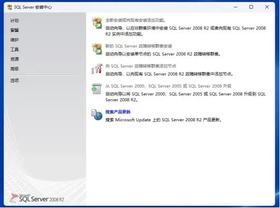Close the SQL Server 安装中心 window

pyautogui.click(x=267, y=7)
